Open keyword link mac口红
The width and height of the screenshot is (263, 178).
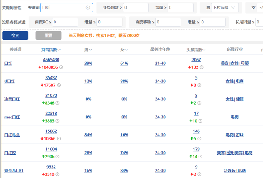[x=12, y=117]
